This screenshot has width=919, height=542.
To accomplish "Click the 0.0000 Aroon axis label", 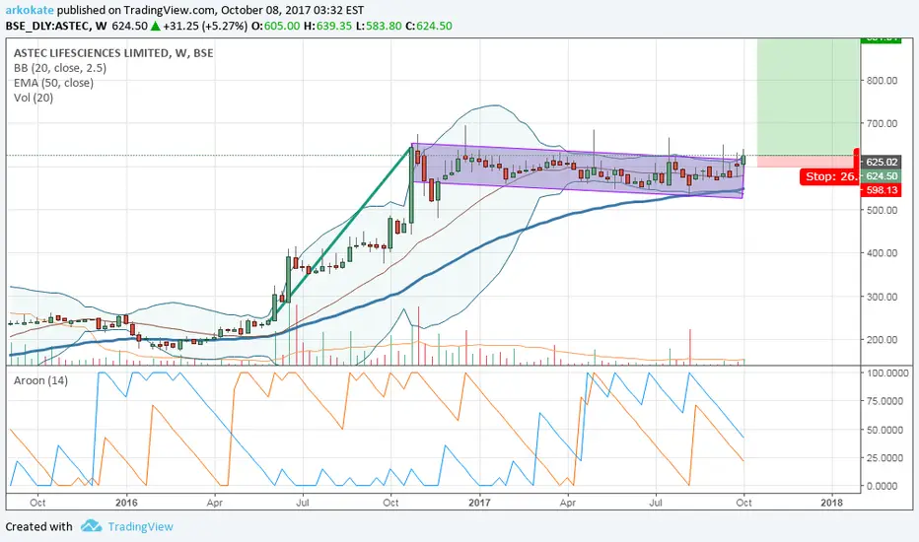I will (883, 486).
